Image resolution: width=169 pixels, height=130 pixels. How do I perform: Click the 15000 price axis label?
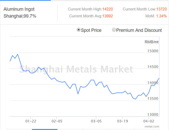pos(153,51)
